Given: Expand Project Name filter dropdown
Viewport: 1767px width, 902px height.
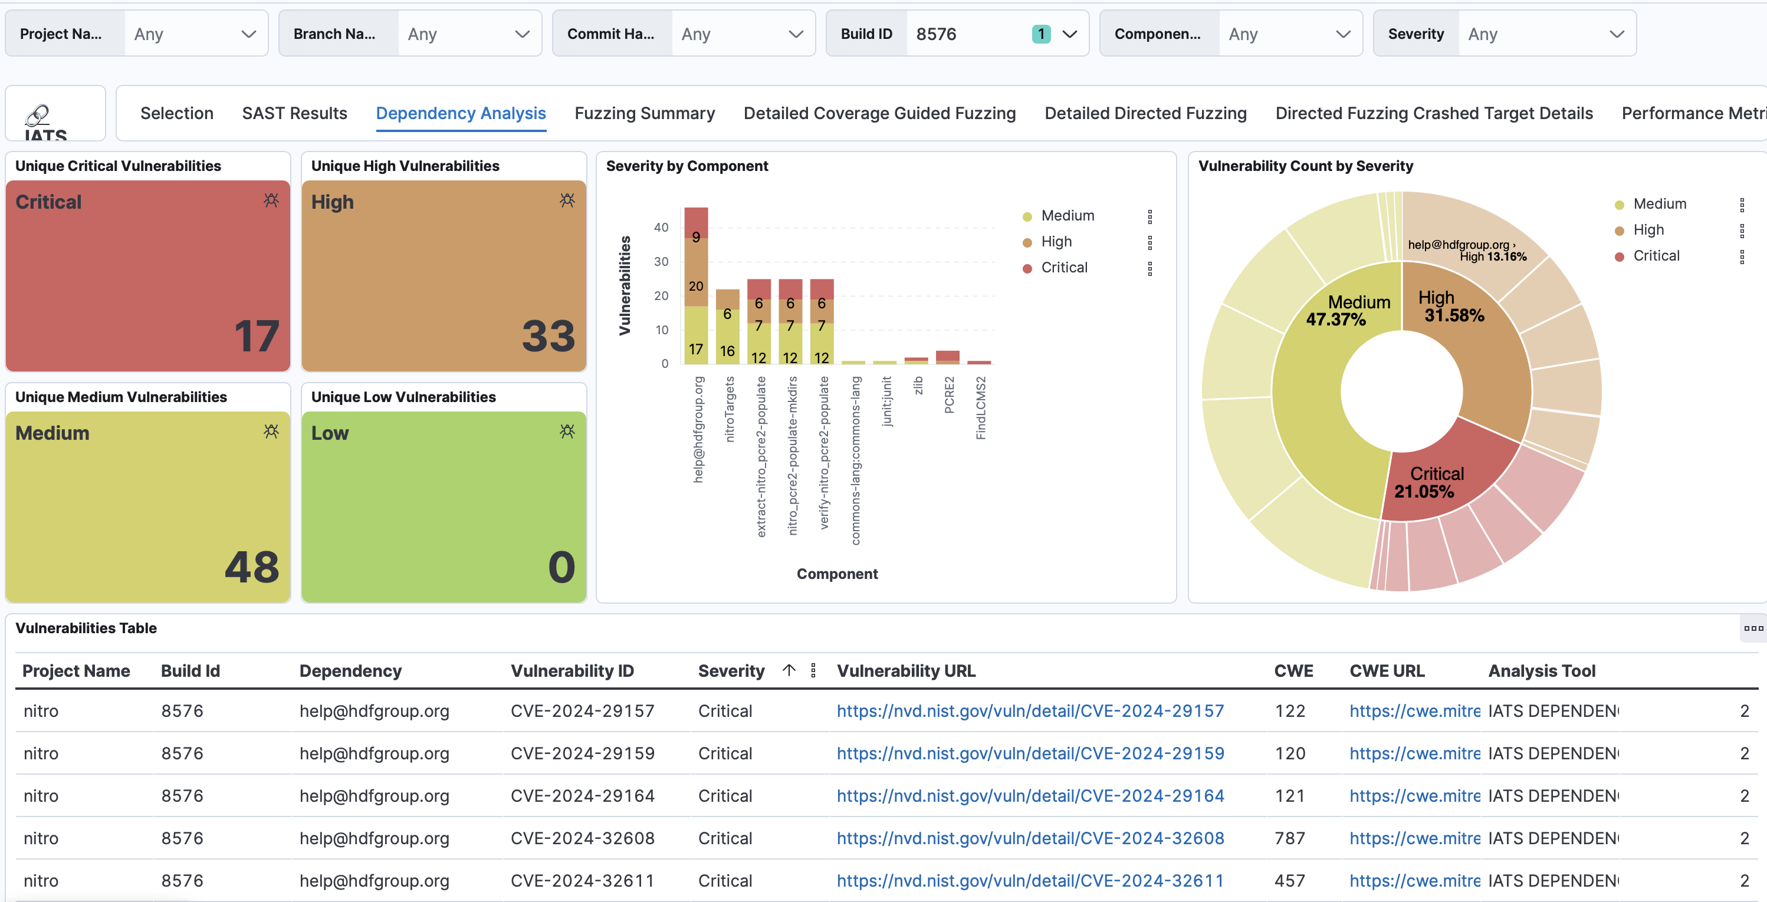Looking at the screenshot, I should point(249,34).
